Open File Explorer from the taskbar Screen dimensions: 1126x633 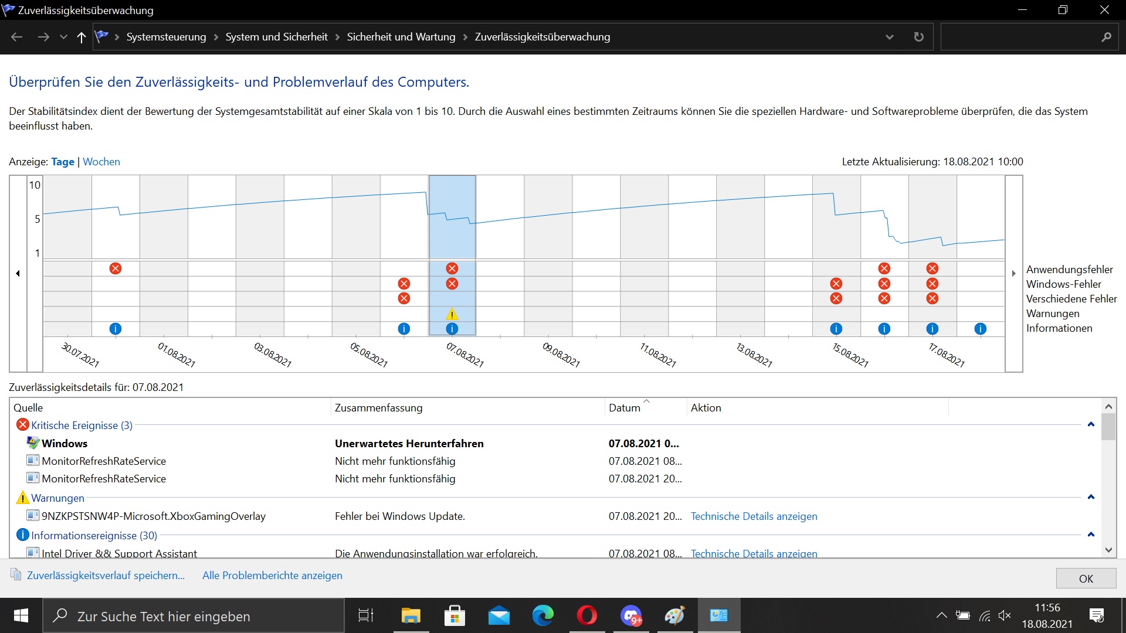point(411,615)
